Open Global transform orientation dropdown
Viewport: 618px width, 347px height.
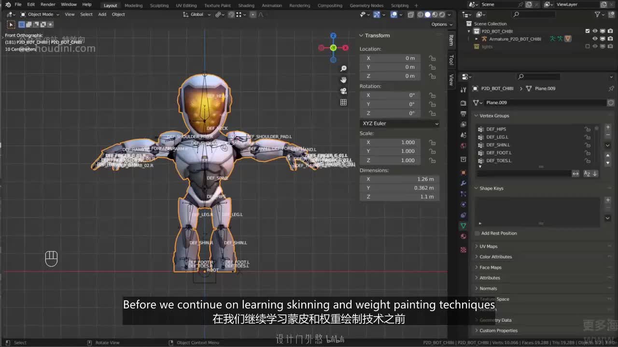[197, 14]
